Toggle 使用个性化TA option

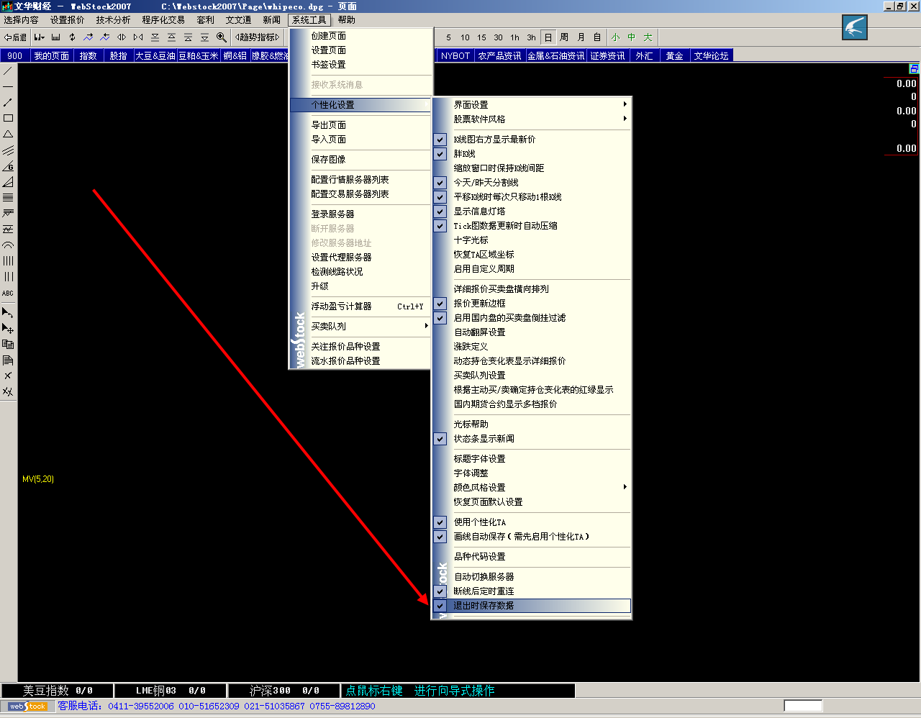pos(532,522)
